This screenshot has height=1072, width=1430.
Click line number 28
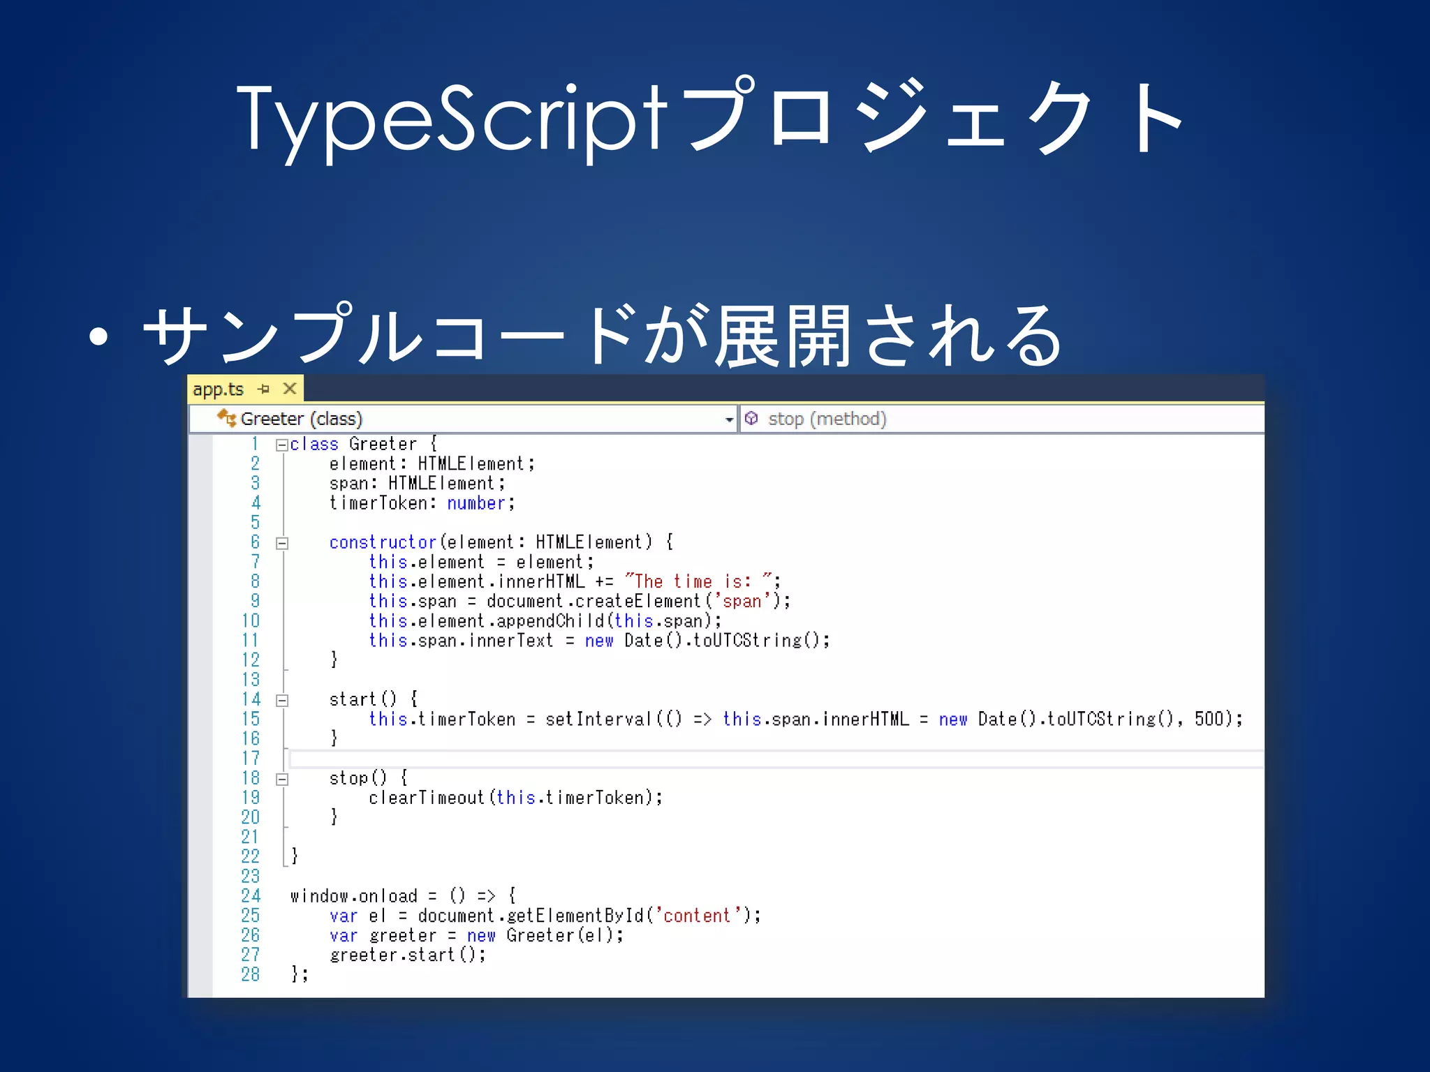click(x=250, y=974)
